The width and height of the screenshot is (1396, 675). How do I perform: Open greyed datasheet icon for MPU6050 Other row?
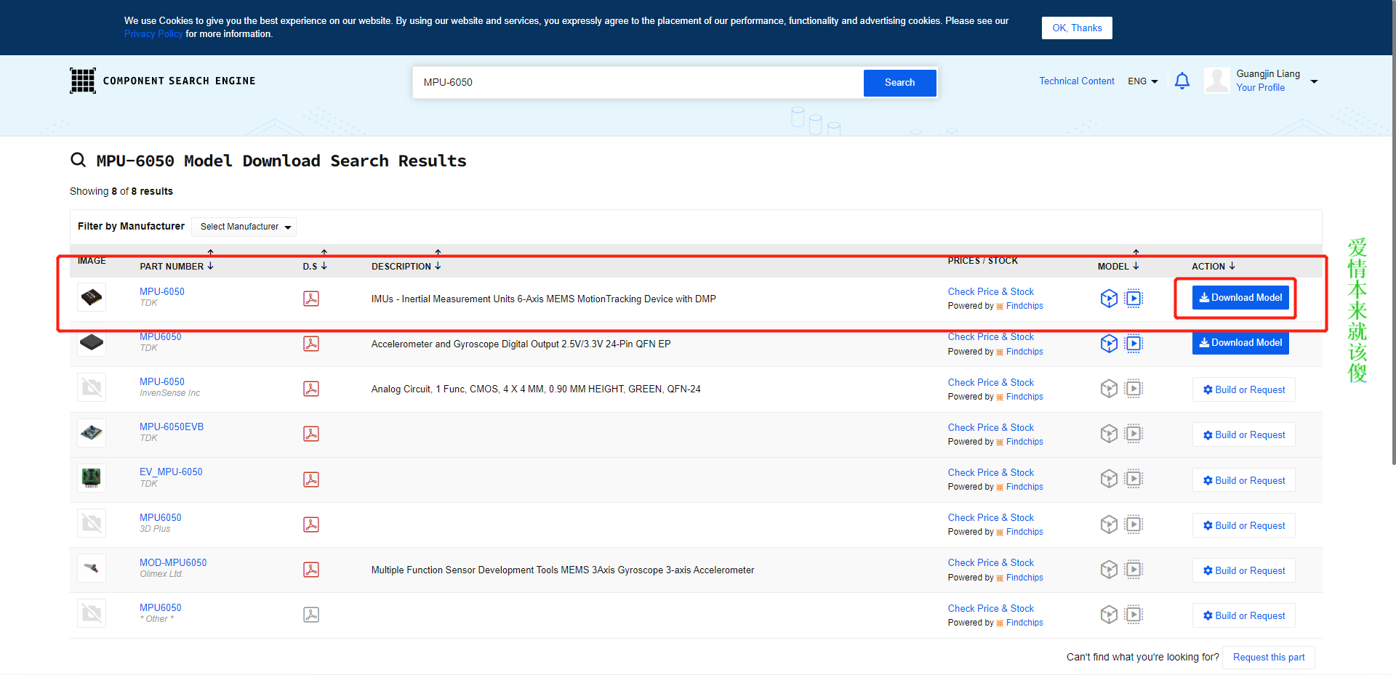(x=311, y=615)
